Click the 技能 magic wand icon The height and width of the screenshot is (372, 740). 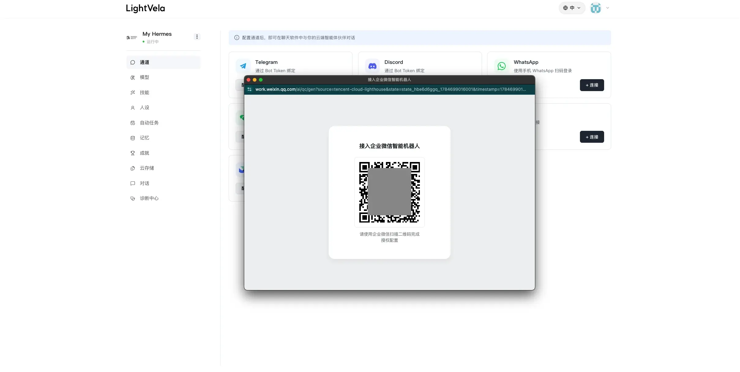tap(133, 93)
